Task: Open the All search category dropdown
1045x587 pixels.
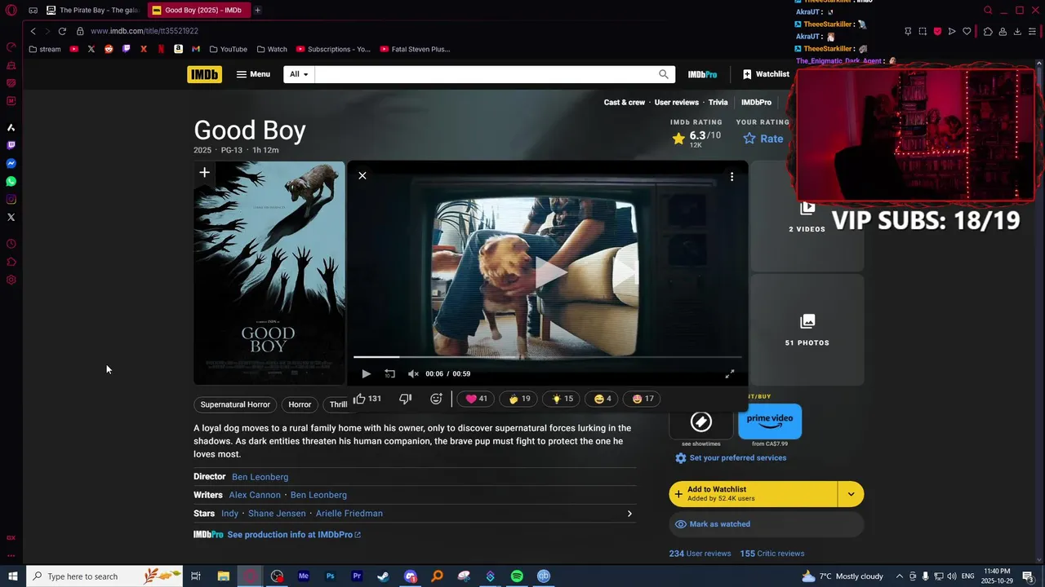Action: coord(299,74)
